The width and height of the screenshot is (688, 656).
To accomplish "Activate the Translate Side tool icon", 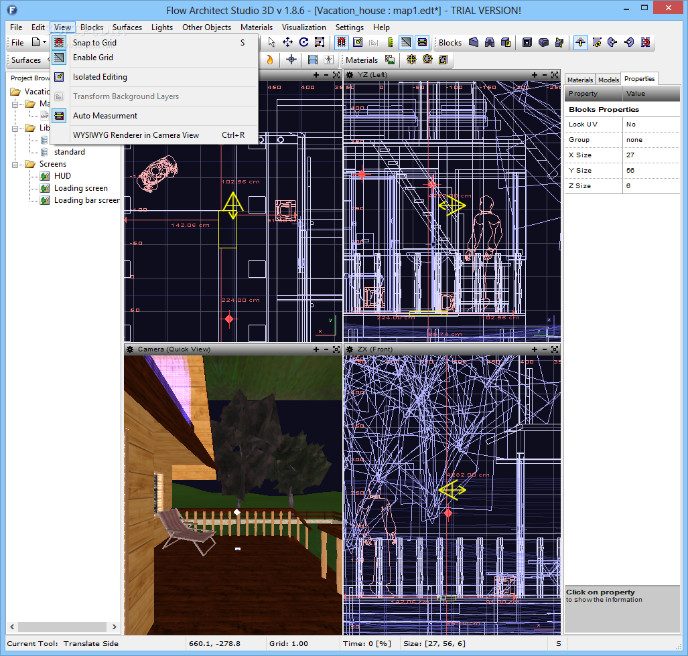I will tap(581, 42).
